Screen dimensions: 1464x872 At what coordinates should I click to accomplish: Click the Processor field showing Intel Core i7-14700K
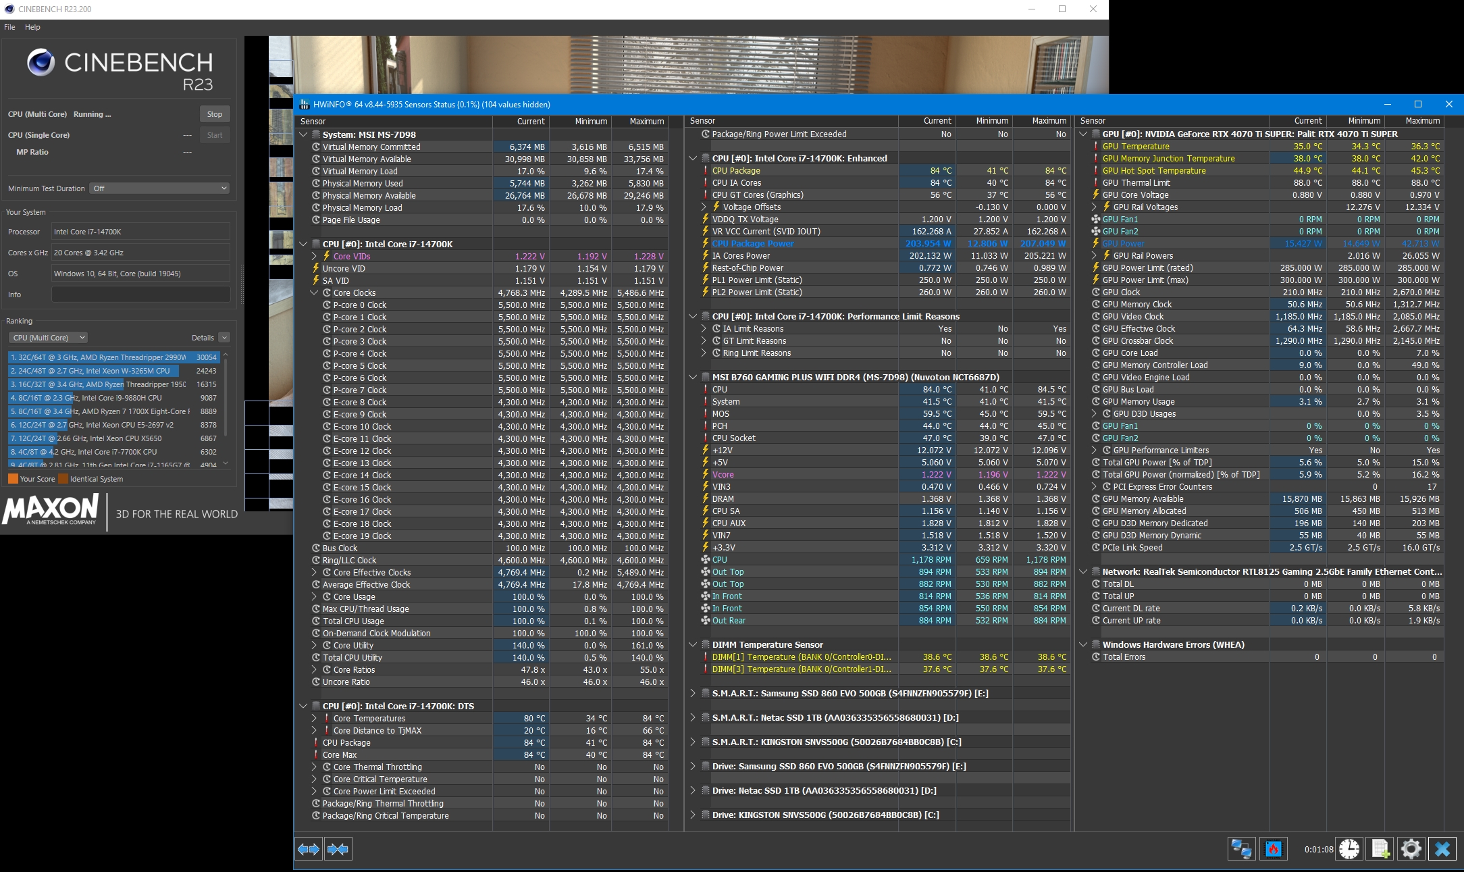(x=140, y=232)
